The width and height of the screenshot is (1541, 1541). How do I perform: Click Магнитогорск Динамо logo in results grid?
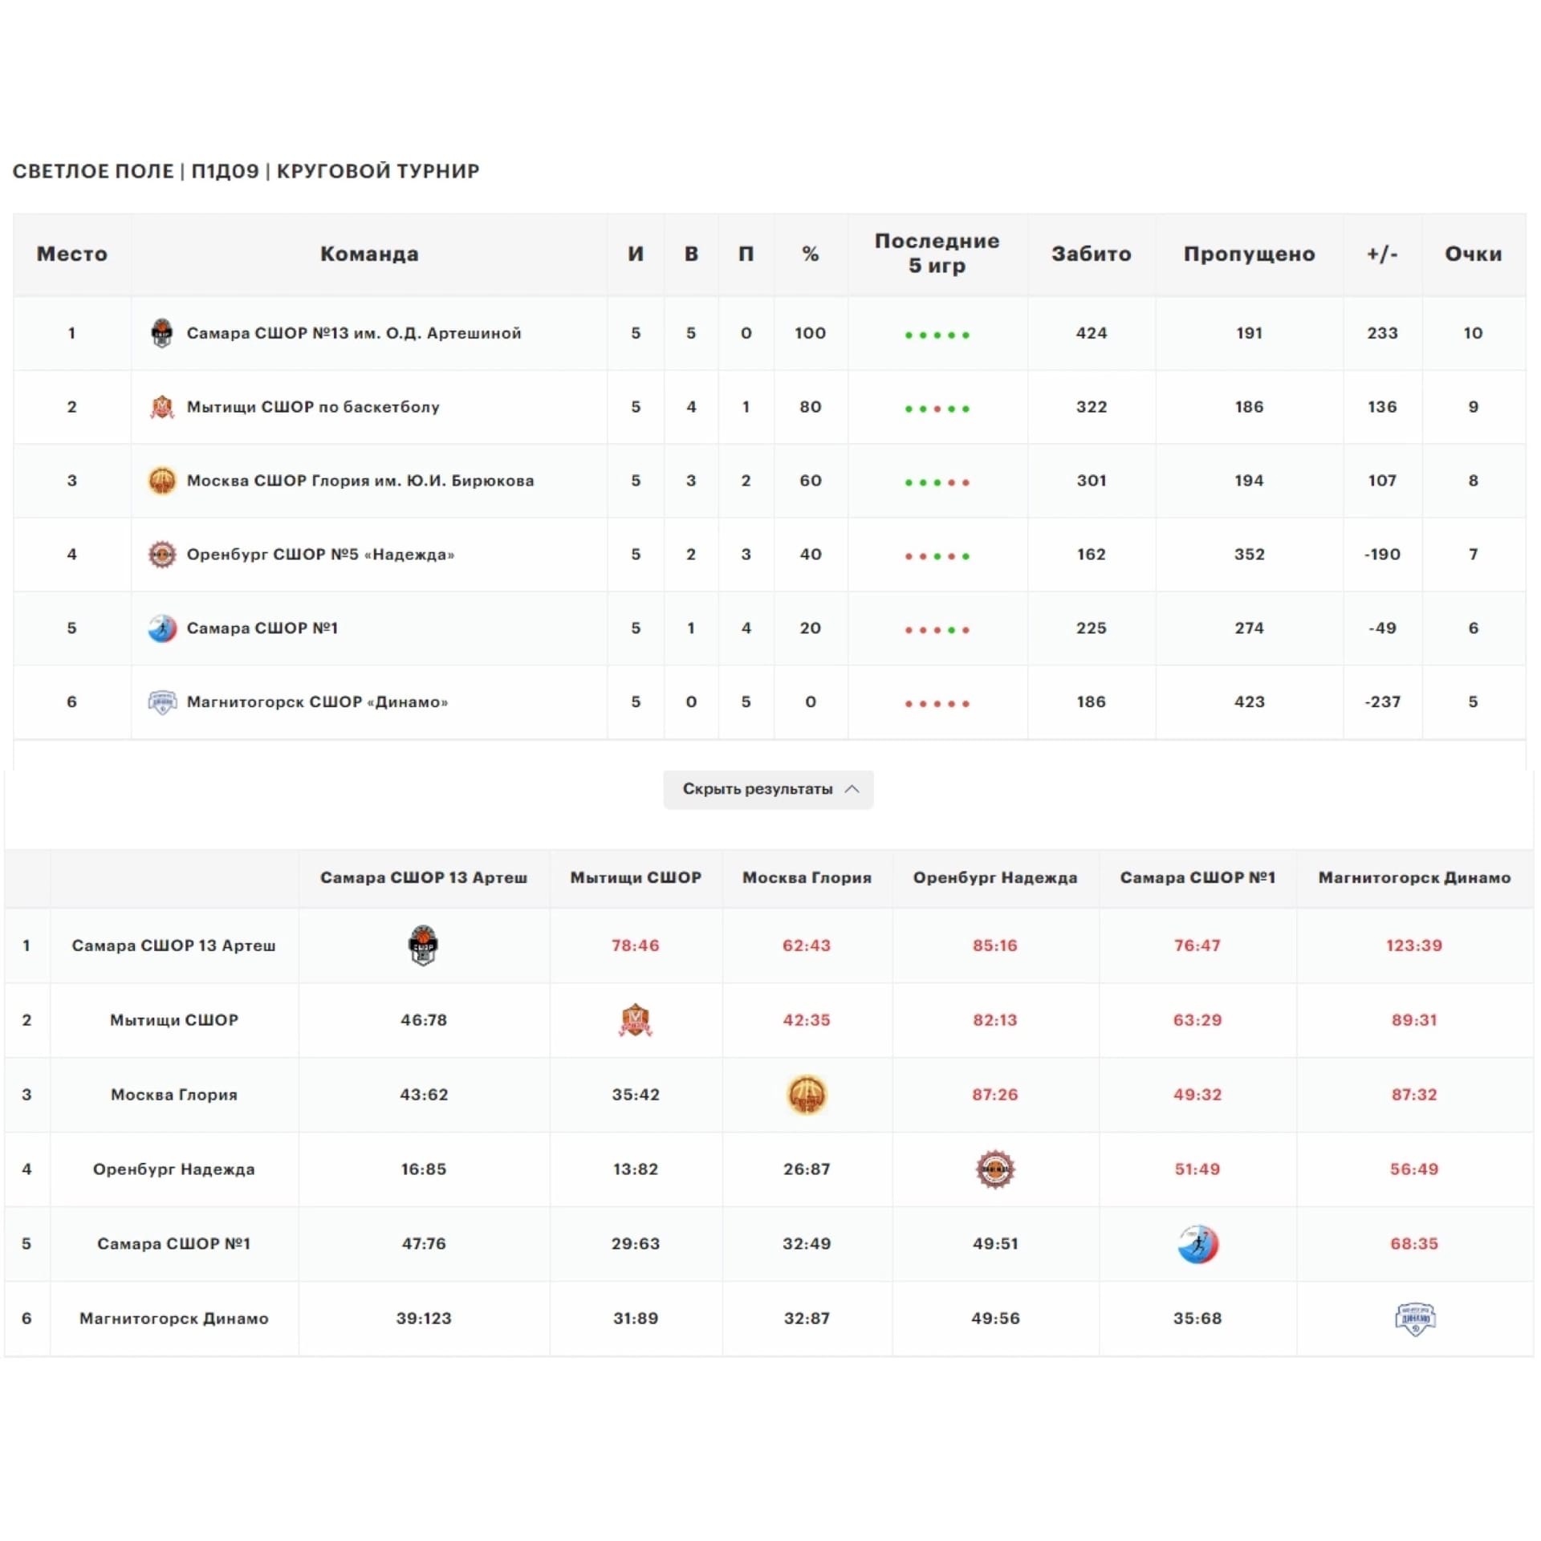[x=1415, y=1319]
